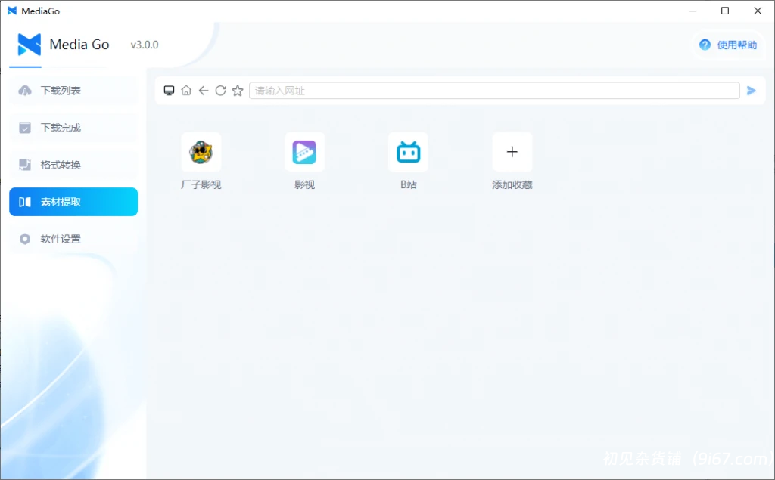The height and width of the screenshot is (480, 775).
Task: Open 使用帮助 help
Action: 728,45
